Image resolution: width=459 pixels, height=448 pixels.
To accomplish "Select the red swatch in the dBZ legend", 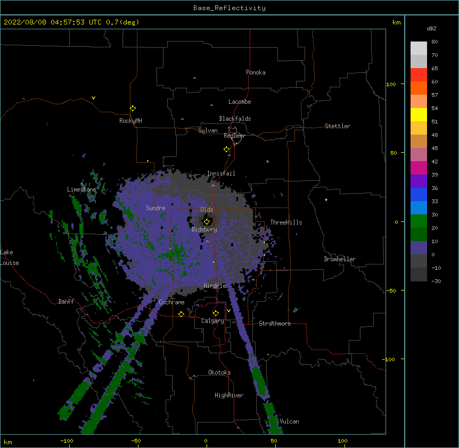I will (x=419, y=75).
